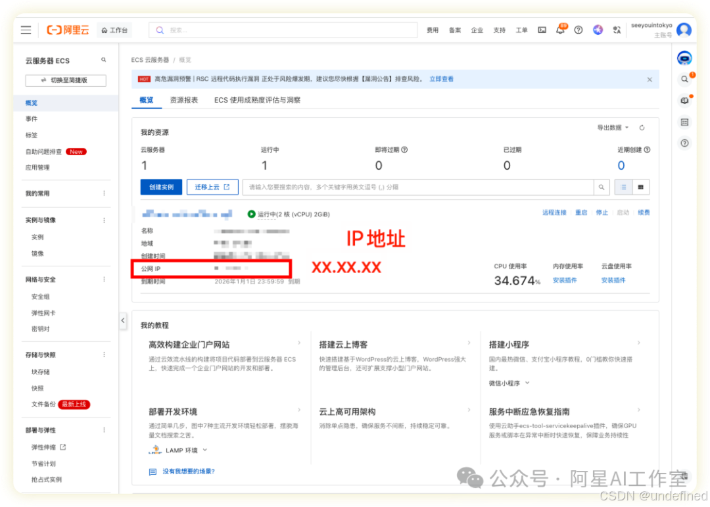This screenshot has width=710, height=507.
Task: Expand the 微信小程序 dropdown
Action: point(509,383)
